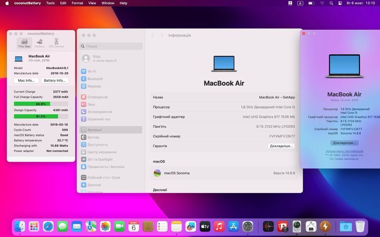This screenshot has width=380, height=237.
Task: Open Приватність і безпека settings
Action: pyautogui.click(x=111, y=167)
